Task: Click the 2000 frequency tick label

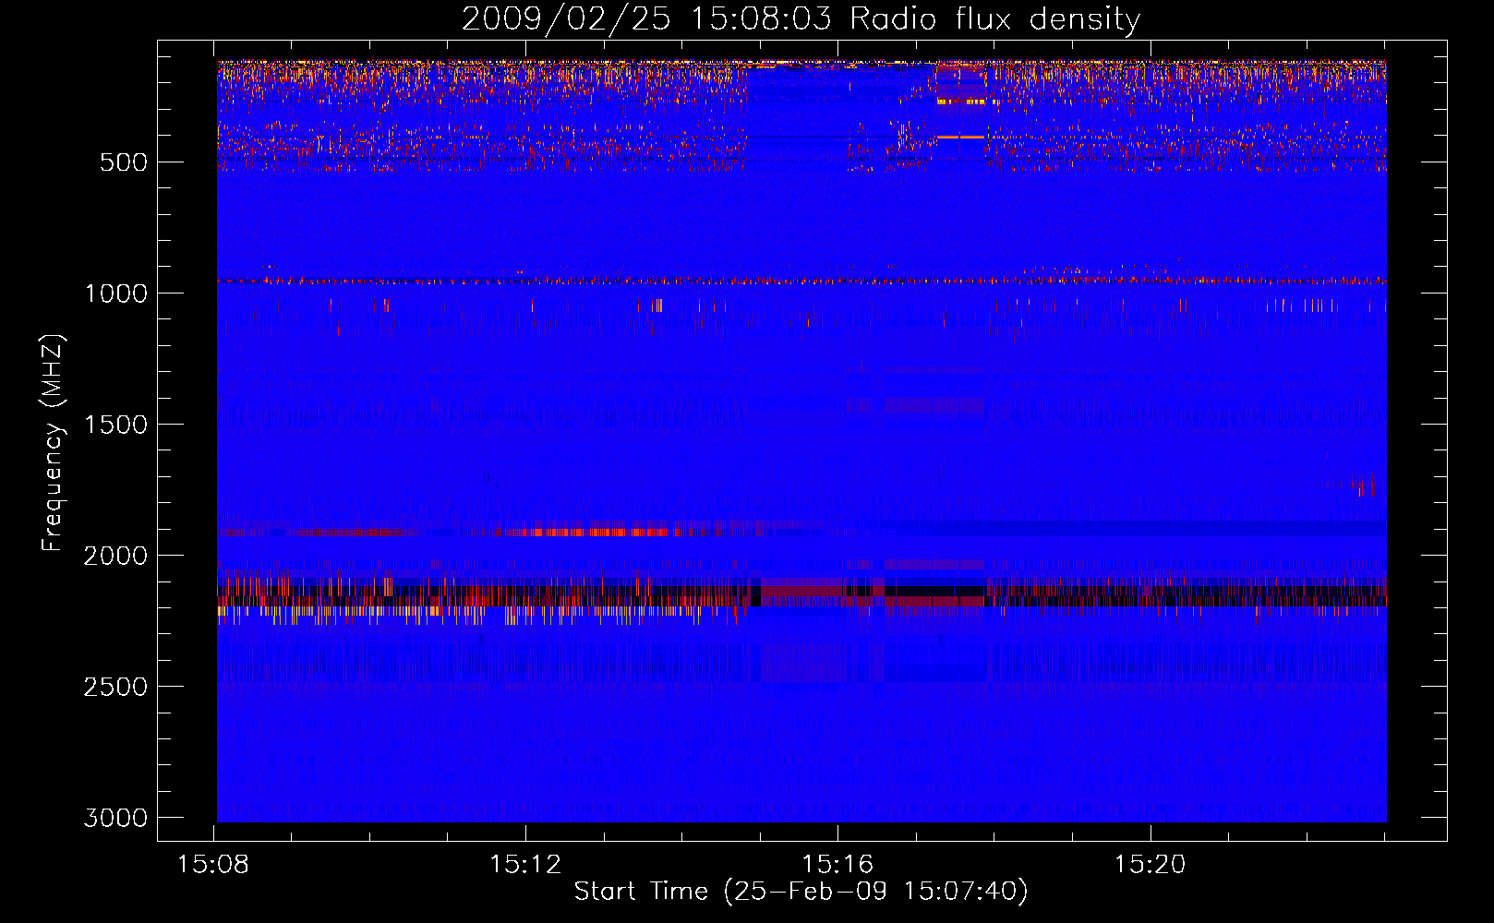Action: [115, 556]
